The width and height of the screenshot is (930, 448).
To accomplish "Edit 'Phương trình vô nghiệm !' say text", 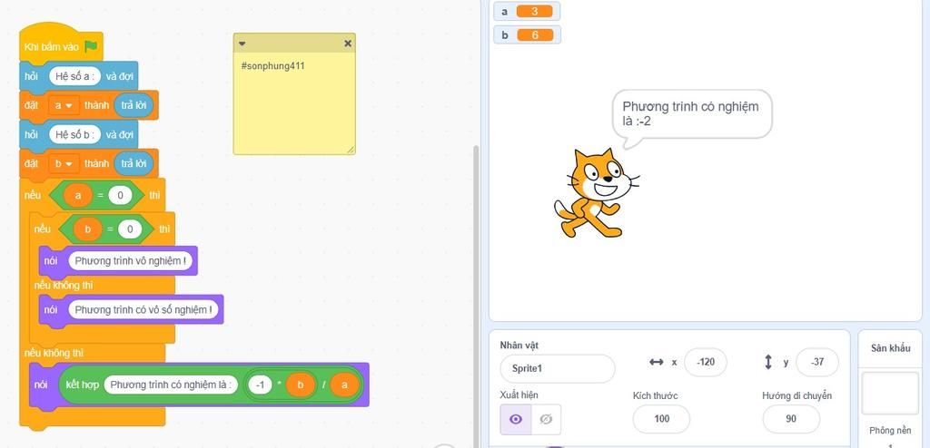I will coord(131,261).
